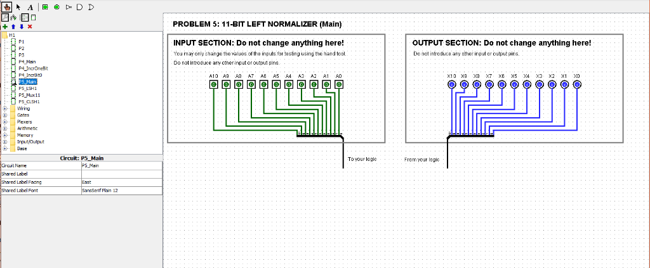
Task: Toggle input pin A0
Action: pos(339,84)
